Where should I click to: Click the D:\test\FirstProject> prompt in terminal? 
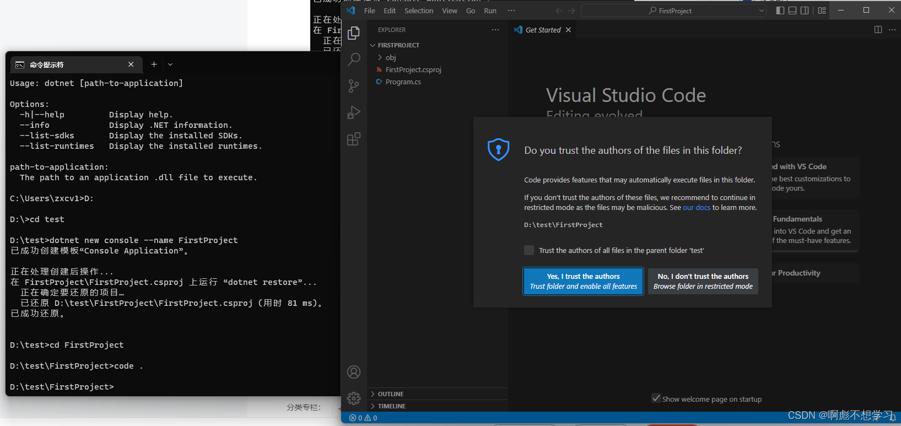[x=62, y=387]
